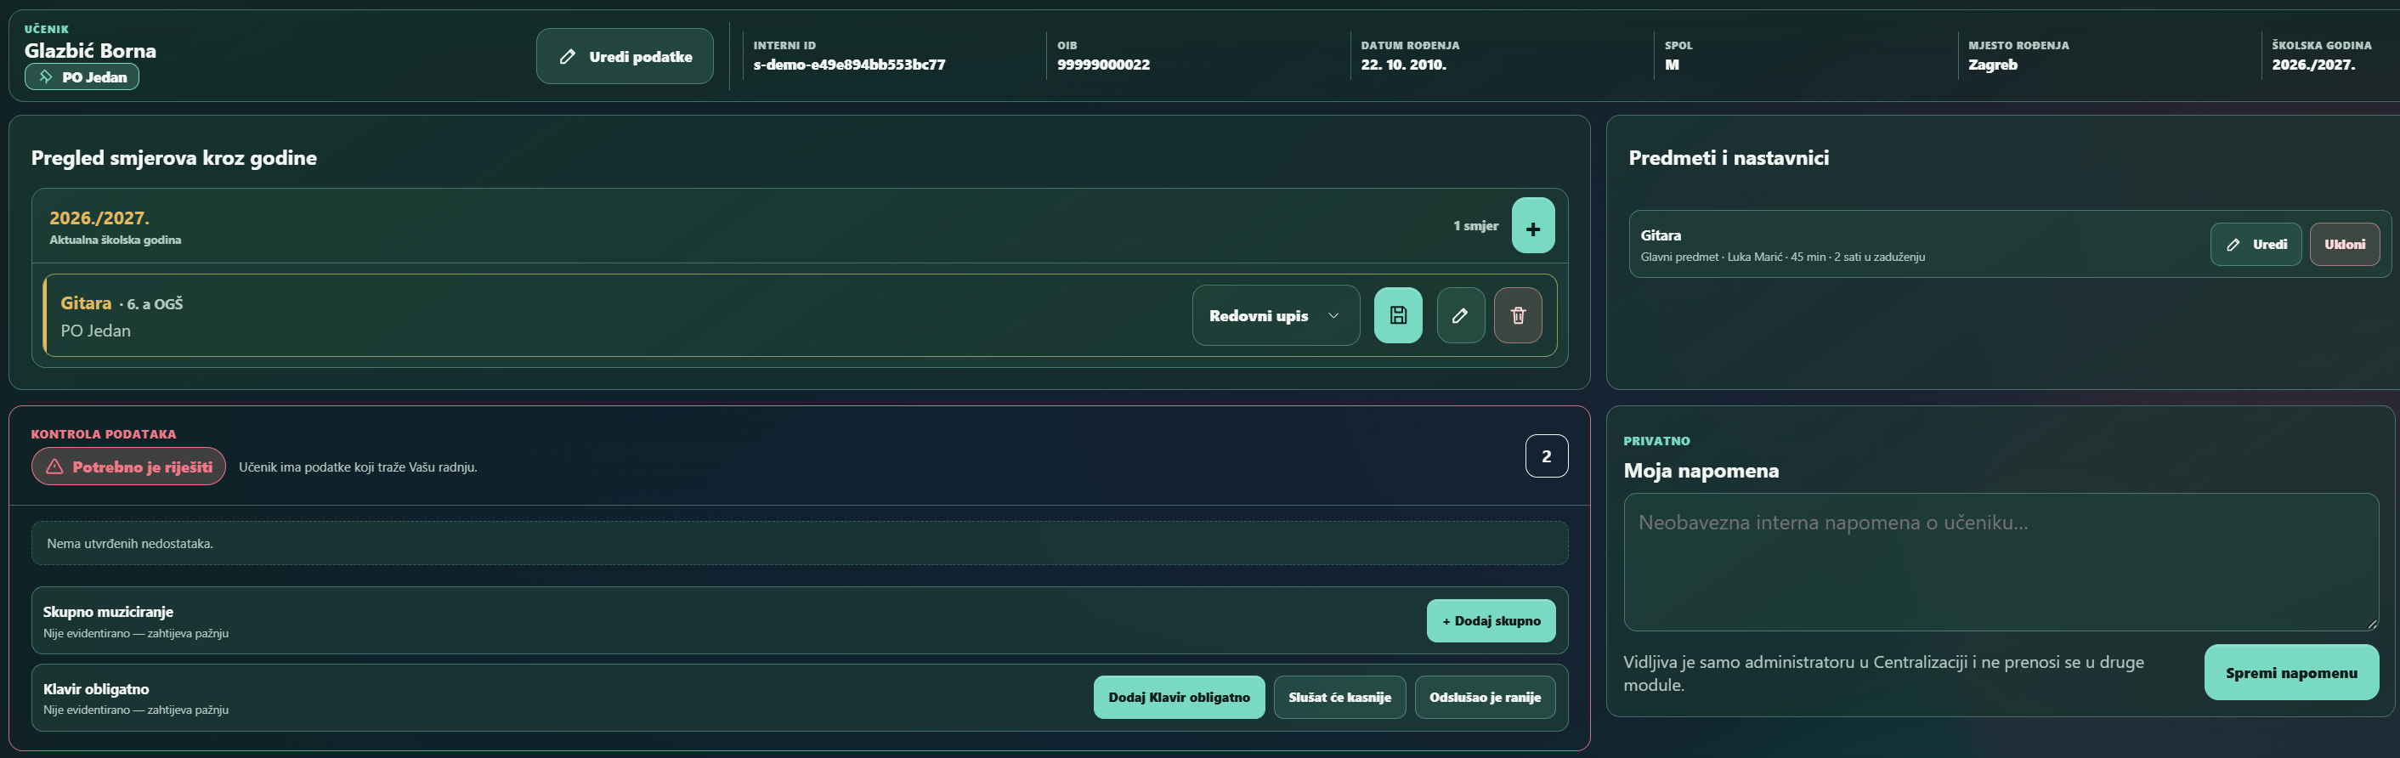Click Spremi napomenu button
Viewport: 2400px width, 758px height.
click(x=2291, y=672)
